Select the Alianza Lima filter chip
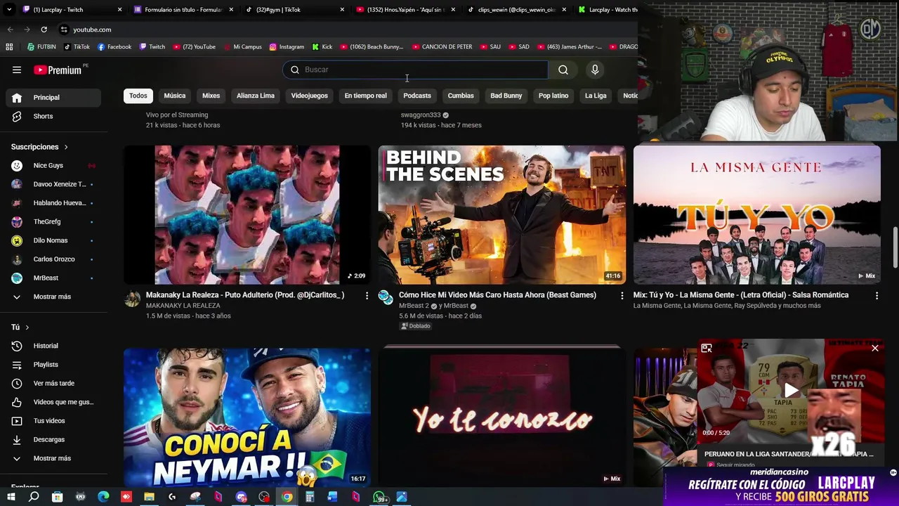This screenshot has width=899, height=506. (x=256, y=96)
